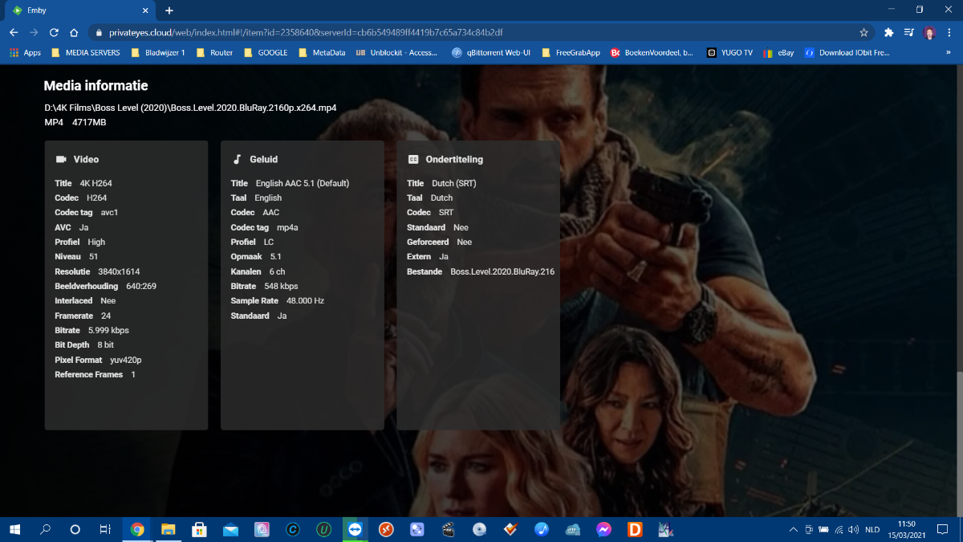Open the media control icon in toolbar
963x542 pixels.
pyautogui.click(x=909, y=33)
